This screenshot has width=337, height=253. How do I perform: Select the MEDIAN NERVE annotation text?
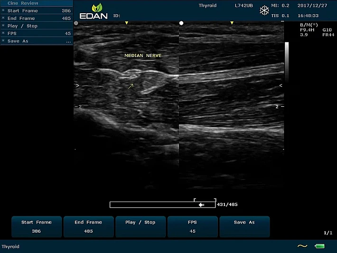click(x=143, y=56)
